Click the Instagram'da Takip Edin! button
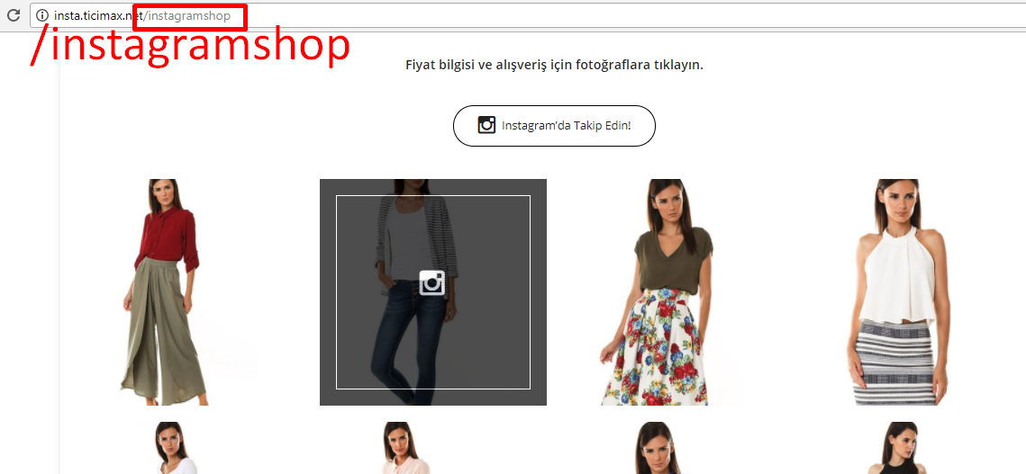Image resolution: width=1026 pixels, height=474 pixels. tap(554, 126)
